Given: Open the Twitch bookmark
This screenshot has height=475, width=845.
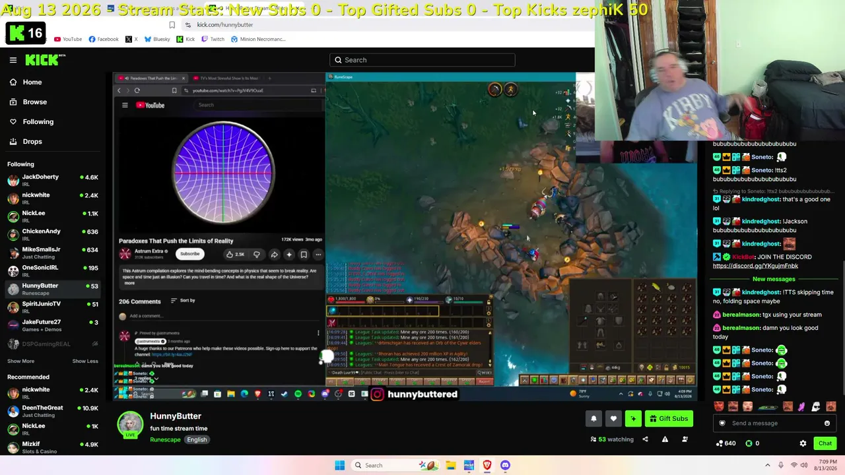Looking at the screenshot, I should pyautogui.click(x=213, y=40).
